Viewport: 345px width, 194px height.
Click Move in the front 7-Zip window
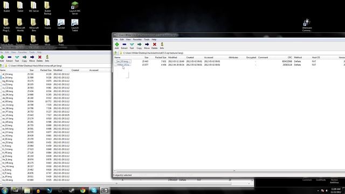click(x=147, y=46)
